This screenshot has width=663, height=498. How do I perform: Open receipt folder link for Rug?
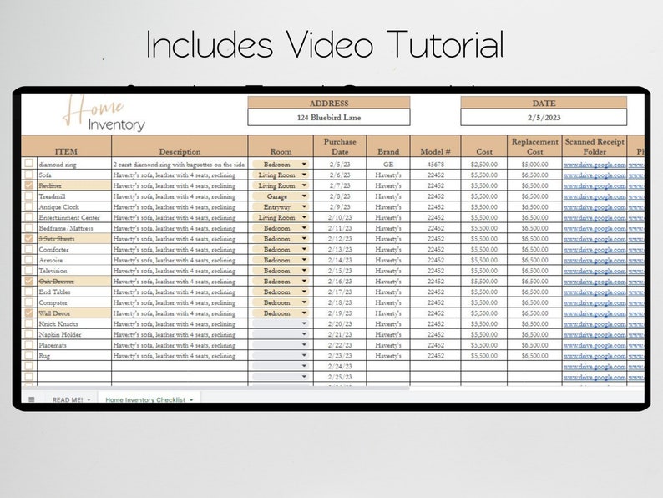click(595, 356)
